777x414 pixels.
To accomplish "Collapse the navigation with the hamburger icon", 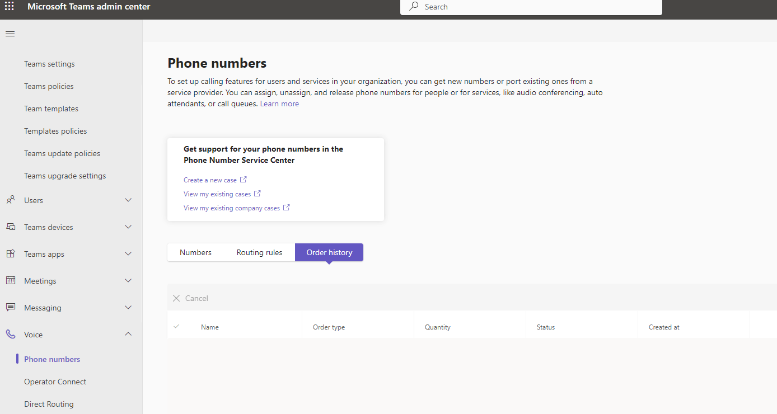I will pyautogui.click(x=10, y=34).
